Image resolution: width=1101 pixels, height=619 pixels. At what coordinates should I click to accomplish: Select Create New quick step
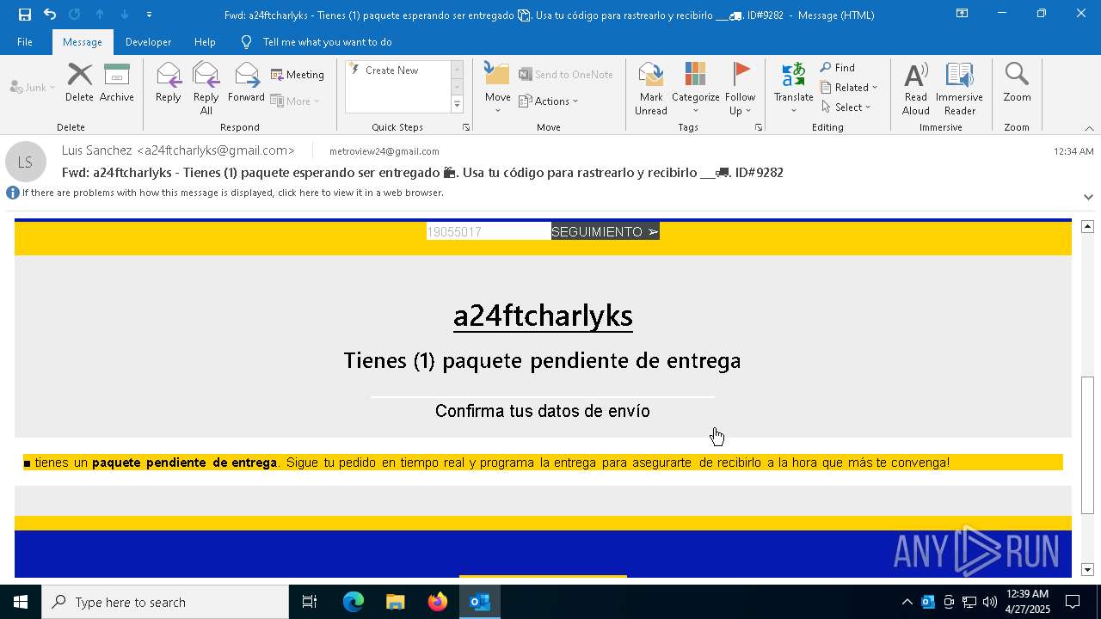pos(397,70)
